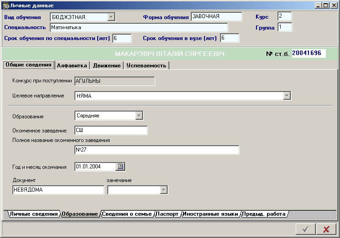Viewport: 340px width, 238px height.
Task: Expand the Вид обучения dropdown
Action: 111,17
